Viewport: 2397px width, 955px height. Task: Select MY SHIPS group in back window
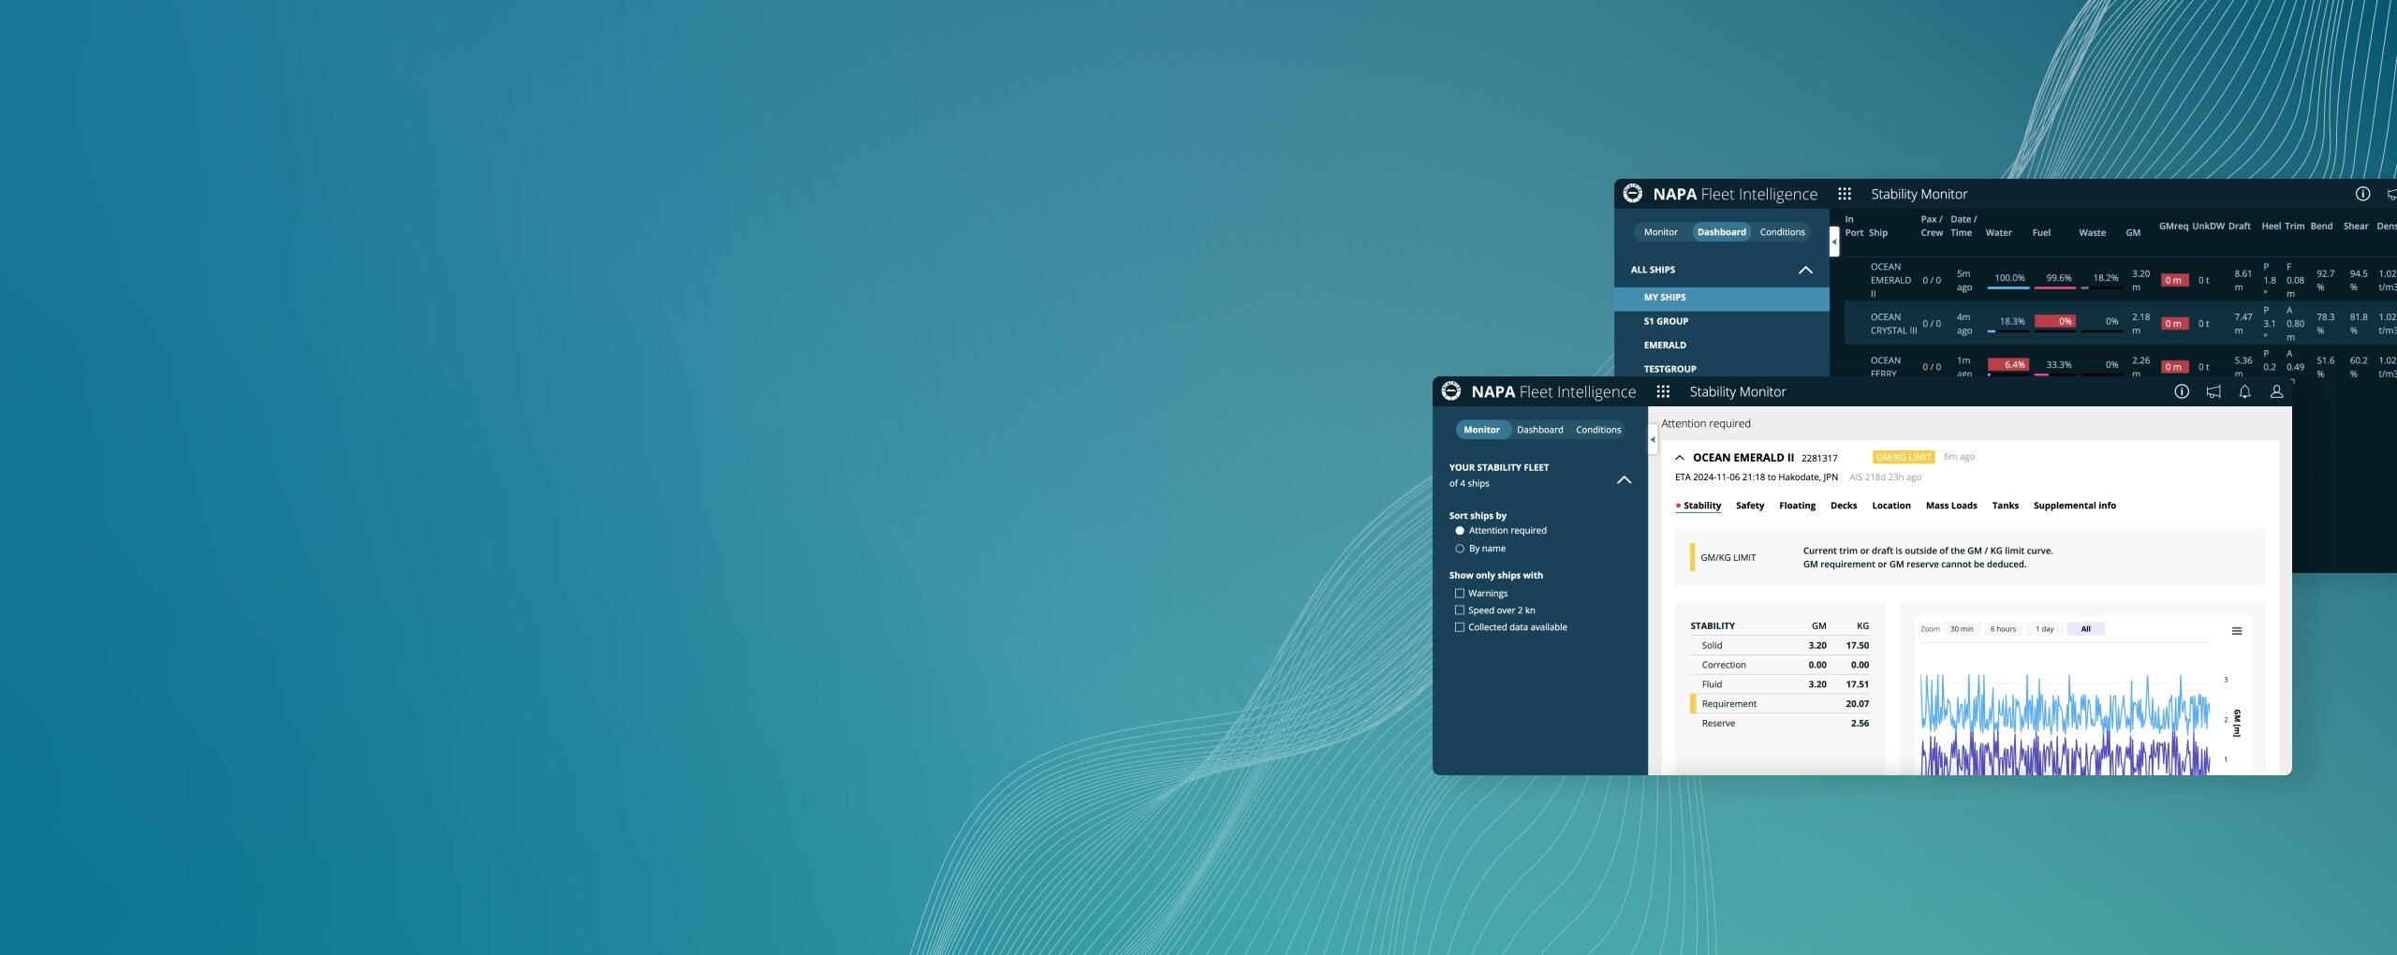pyautogui.click(x=1721, y=298)
